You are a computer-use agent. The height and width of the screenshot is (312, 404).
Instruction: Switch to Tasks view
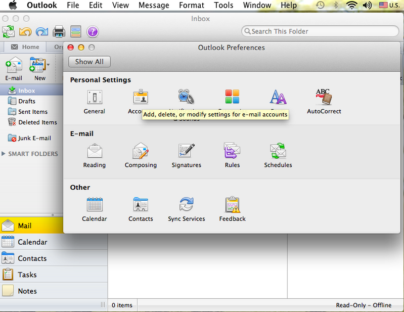(54, 275)
